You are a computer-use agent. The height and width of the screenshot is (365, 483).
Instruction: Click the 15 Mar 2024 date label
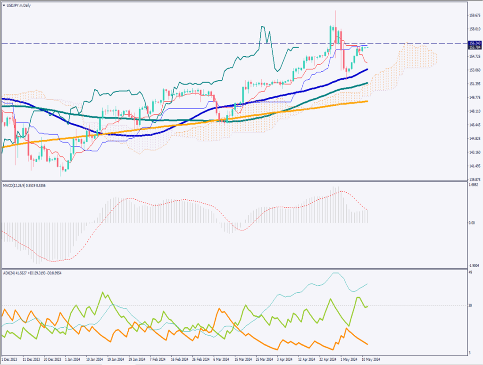click(x=244, y=360)
